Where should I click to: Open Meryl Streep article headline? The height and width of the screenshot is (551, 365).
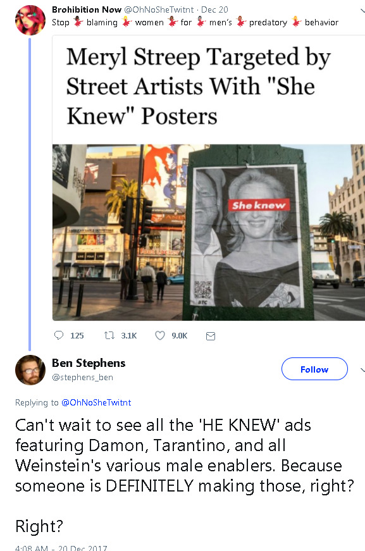point(199,87)
